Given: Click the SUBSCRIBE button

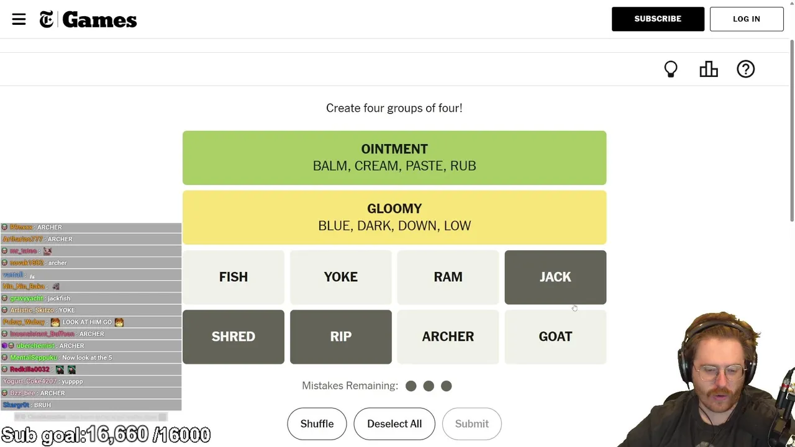Looking at the screenshot, I should coord(658,19).
